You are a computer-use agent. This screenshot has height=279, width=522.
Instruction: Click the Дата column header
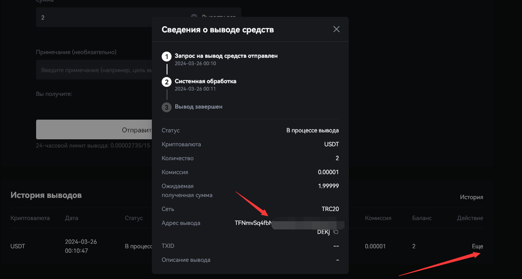[x=71, y=218]
